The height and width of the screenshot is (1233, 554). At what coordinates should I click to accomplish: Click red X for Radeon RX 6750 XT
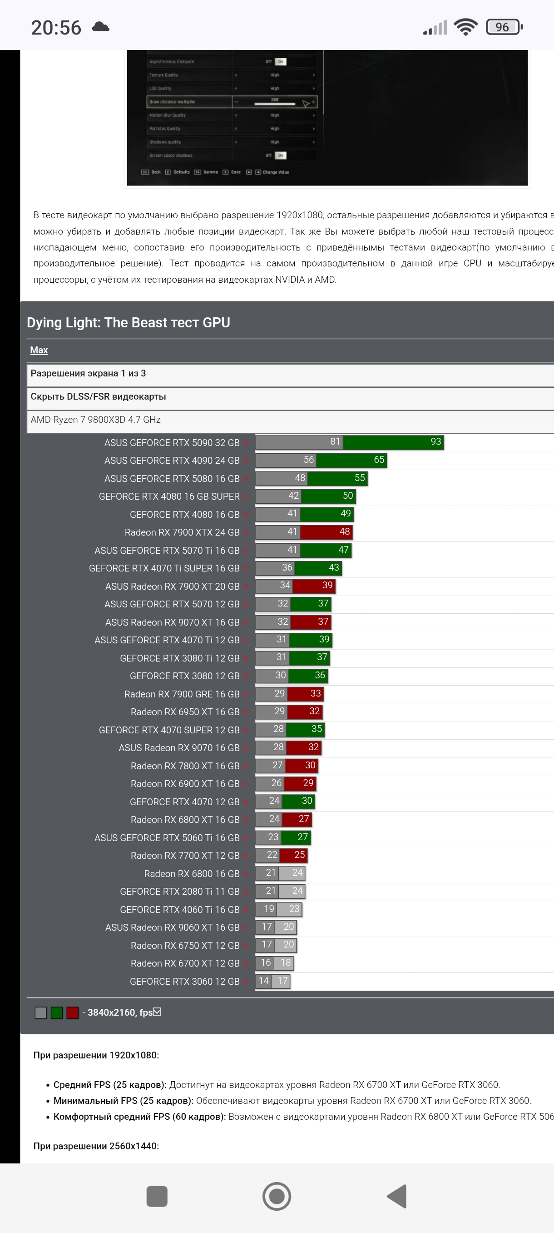(x=246, y=946)
